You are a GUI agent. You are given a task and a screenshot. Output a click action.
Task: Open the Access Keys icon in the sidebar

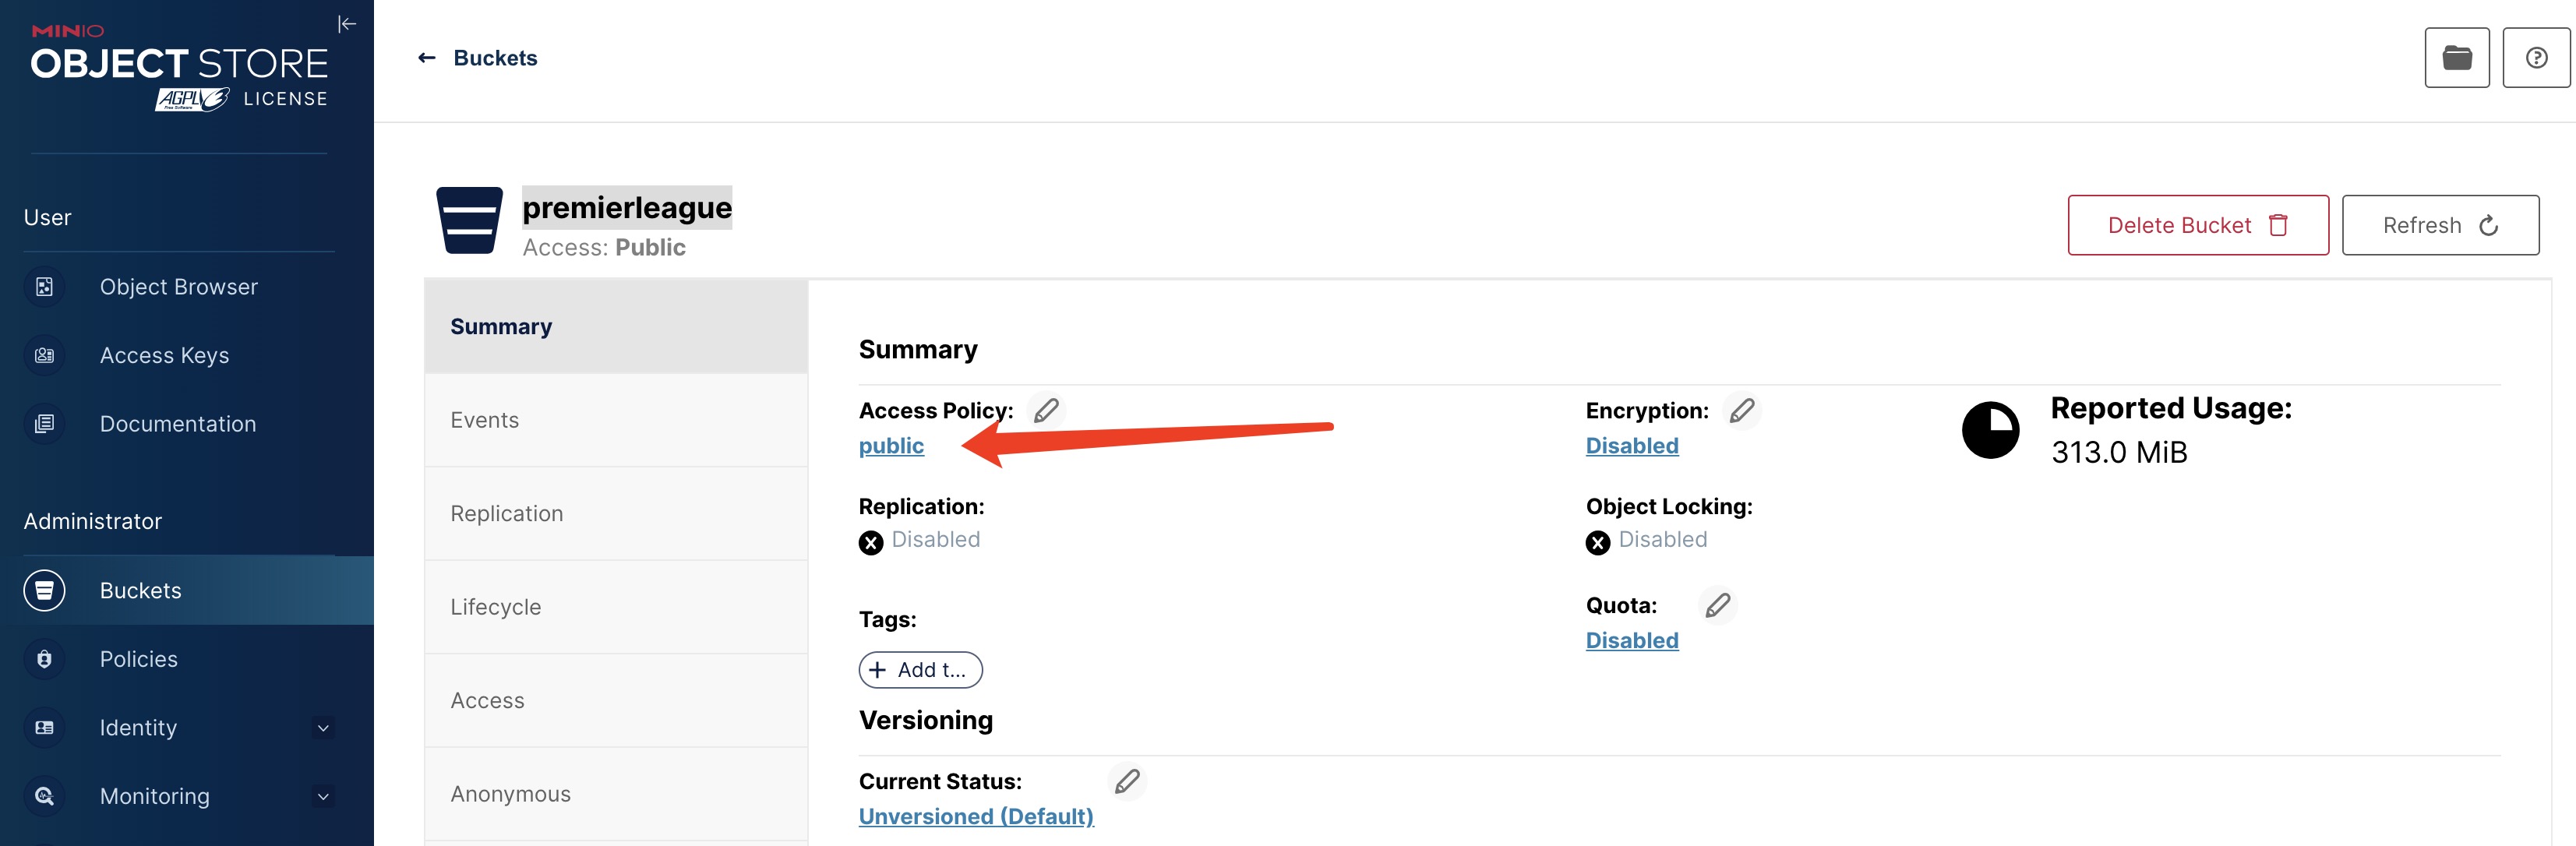click(44, 355)
